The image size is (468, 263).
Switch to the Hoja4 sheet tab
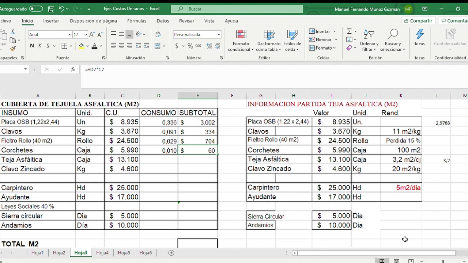102,253
